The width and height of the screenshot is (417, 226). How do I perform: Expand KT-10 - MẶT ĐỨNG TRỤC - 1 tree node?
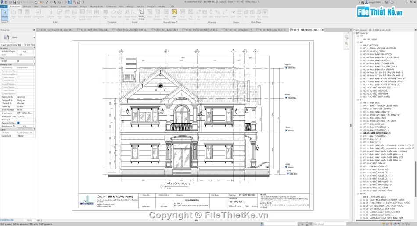click(x=361, y=133)
